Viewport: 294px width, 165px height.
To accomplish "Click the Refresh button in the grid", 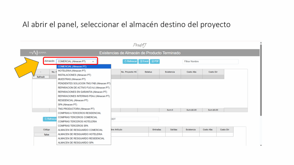I will point(41,77).
